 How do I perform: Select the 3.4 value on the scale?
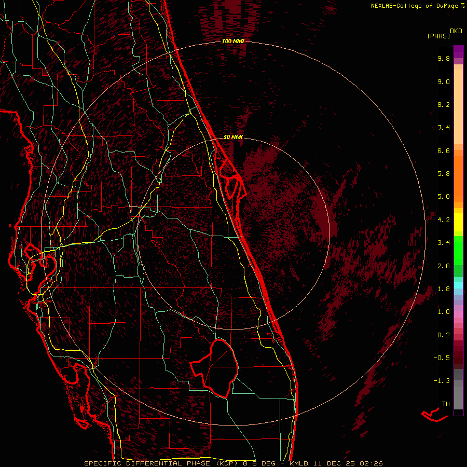(444, 243)
